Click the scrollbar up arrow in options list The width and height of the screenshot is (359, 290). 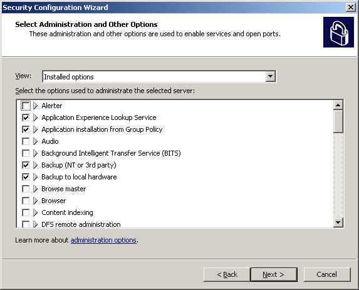[x=338, y=105]
